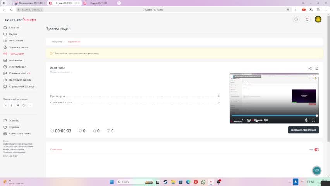Enter fullscreen in the stream player

[313, 120]
